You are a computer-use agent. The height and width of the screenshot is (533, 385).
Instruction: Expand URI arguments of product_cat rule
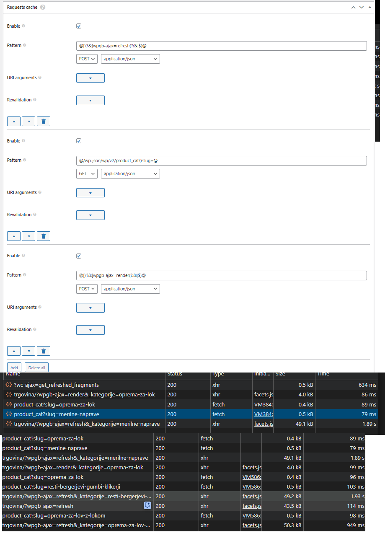pyautogui.click(x=90, y=193)
